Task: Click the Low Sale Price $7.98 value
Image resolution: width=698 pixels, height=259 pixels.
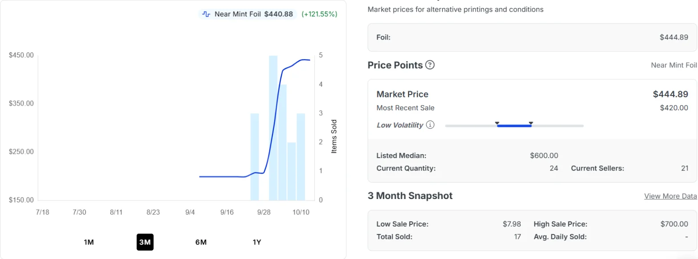Action: (x=512, y=224)
